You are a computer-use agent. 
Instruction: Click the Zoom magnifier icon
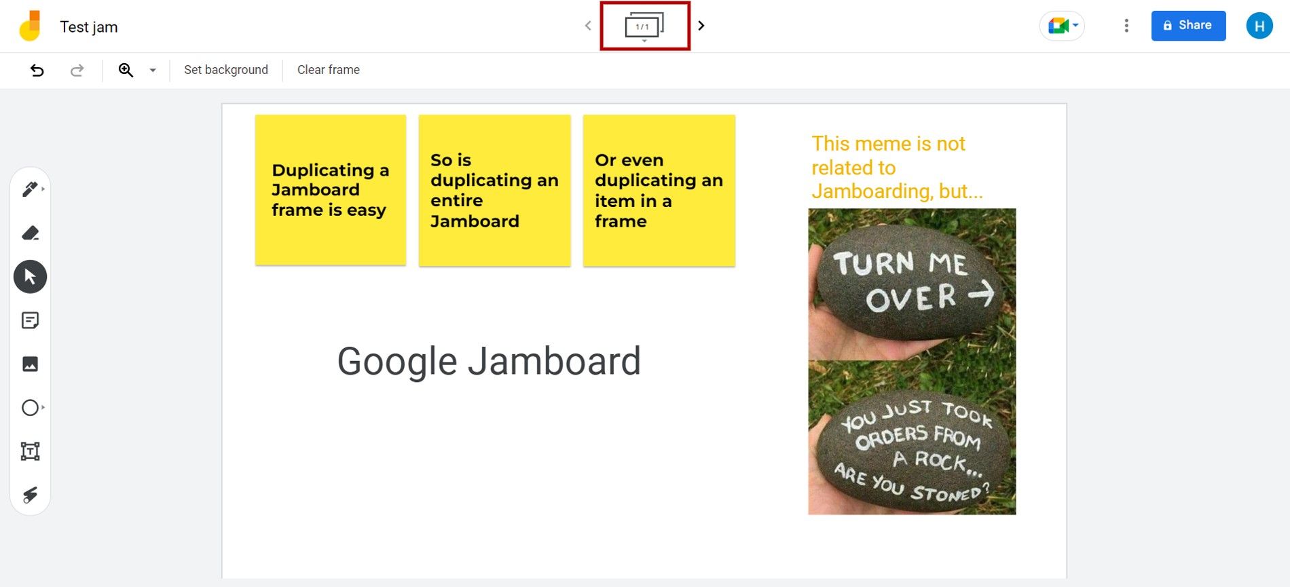pos(126,70)
